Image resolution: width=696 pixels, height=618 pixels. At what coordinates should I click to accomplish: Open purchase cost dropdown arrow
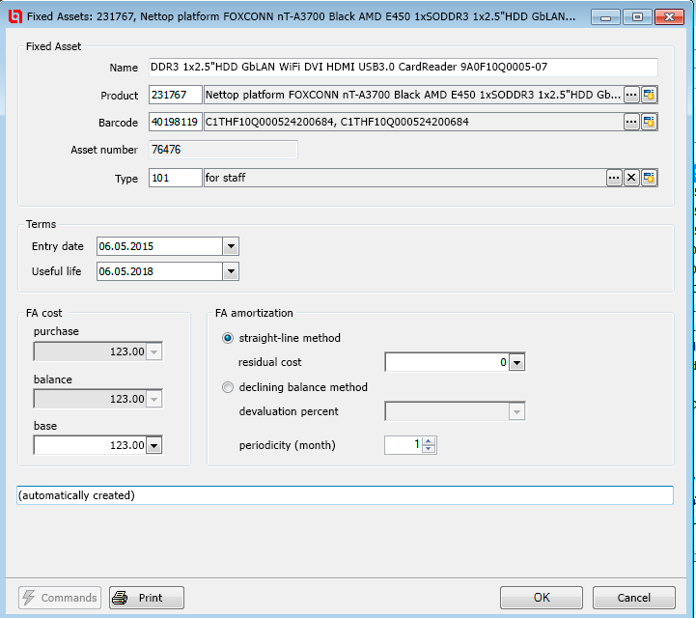(x=154, y=352)
